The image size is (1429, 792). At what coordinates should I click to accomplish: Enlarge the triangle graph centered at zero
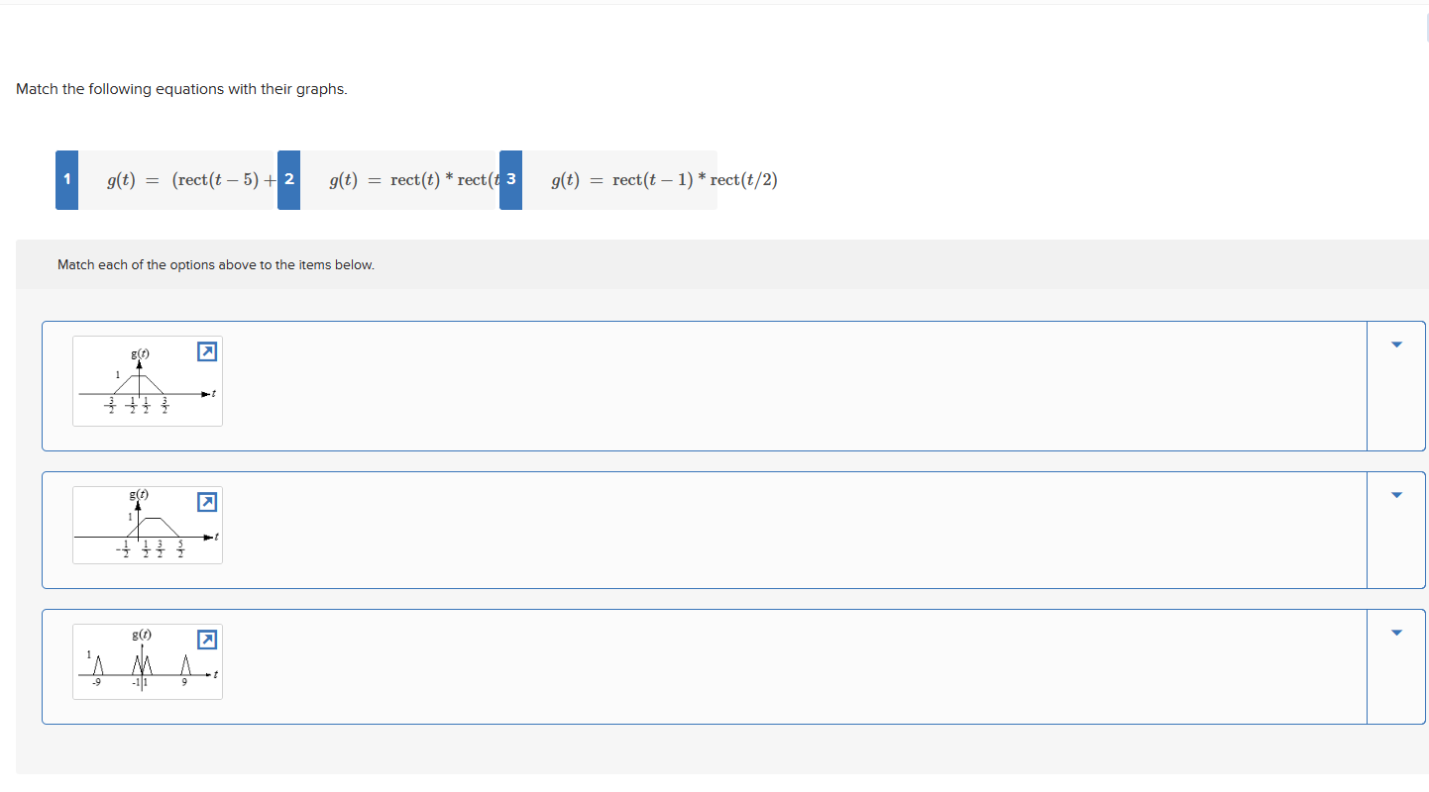(206, 351)
